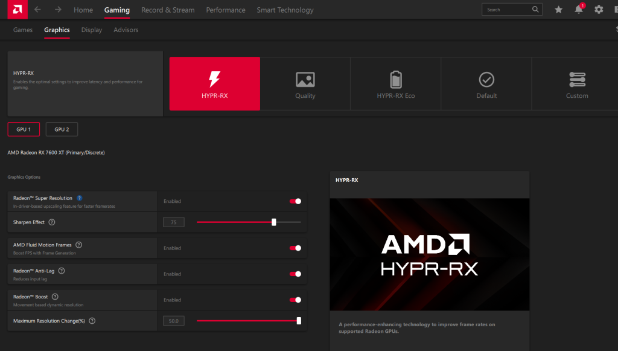Select the GPU 2 button
The image size is (618, 351).
(x=62, y=129)
